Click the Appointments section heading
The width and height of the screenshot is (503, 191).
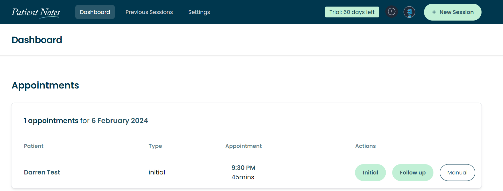45,85
